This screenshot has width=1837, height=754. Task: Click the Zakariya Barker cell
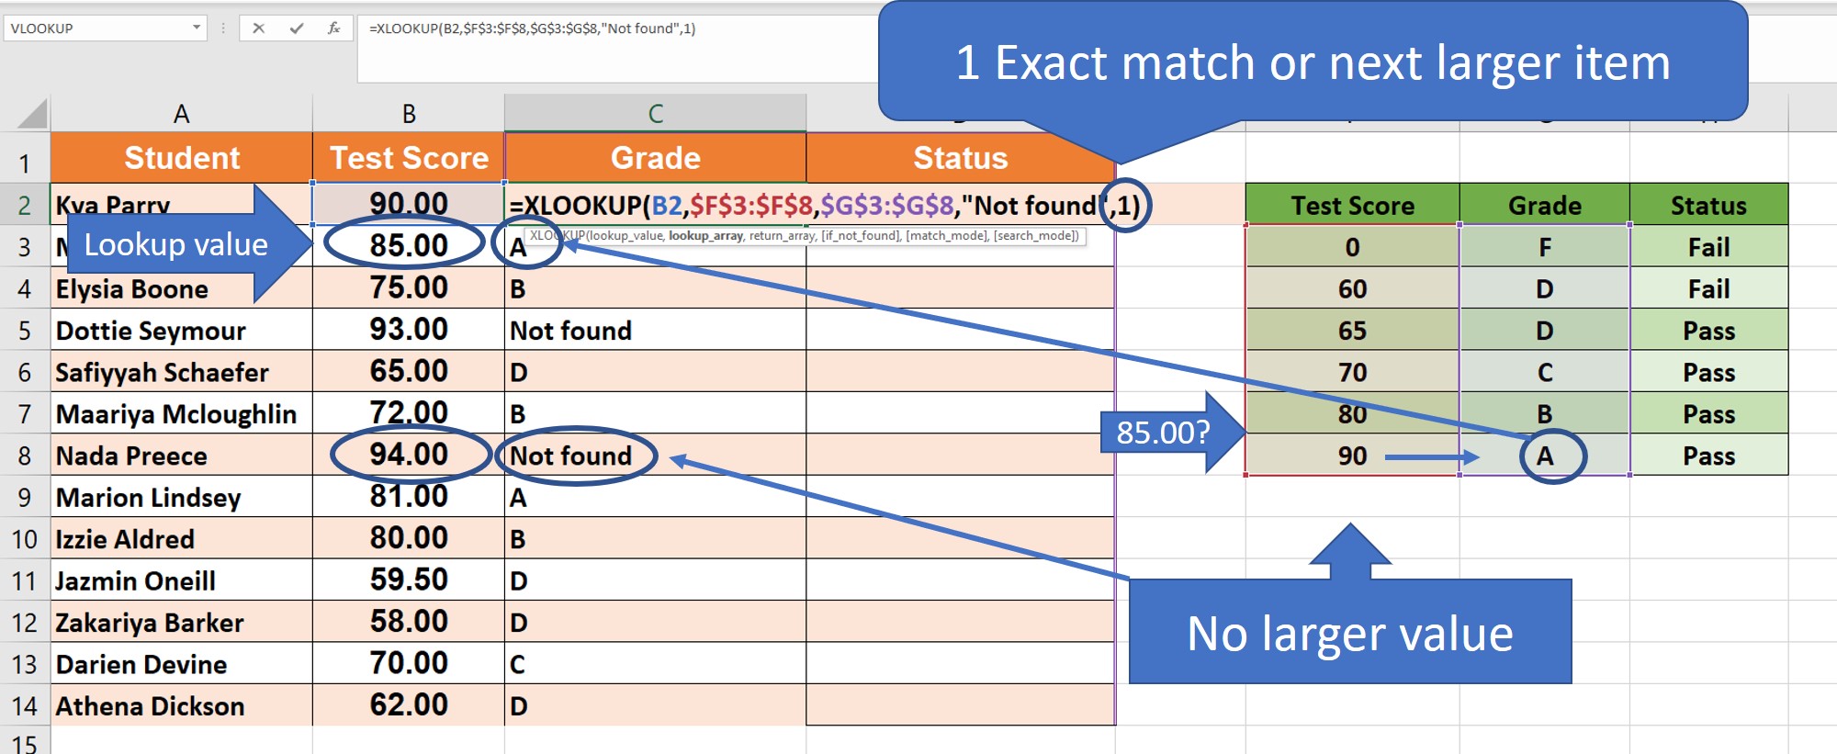click(x=182, y=623)
